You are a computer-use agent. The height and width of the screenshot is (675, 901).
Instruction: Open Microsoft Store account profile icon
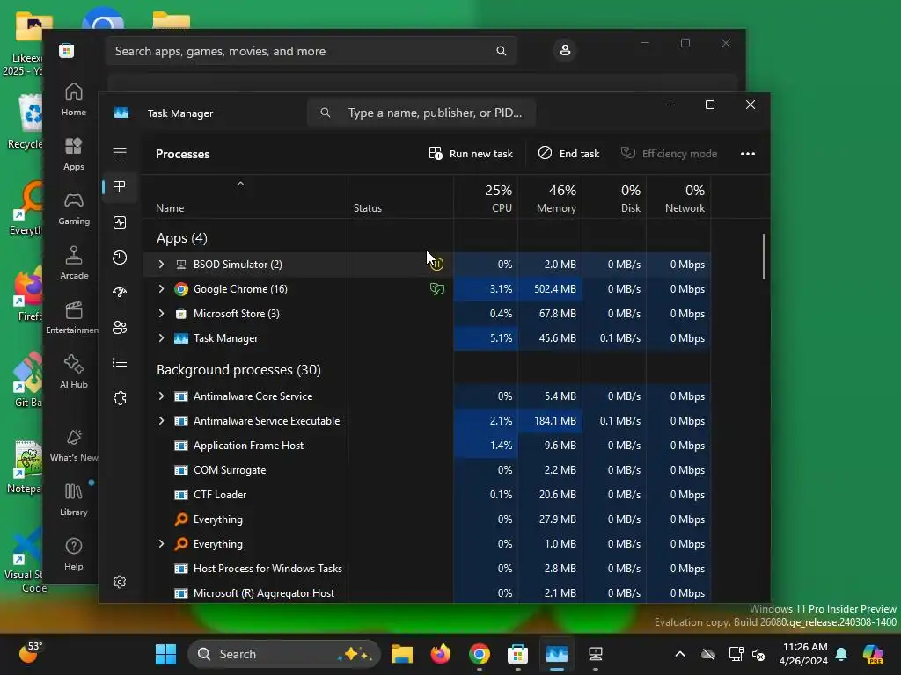coord(565,50)
